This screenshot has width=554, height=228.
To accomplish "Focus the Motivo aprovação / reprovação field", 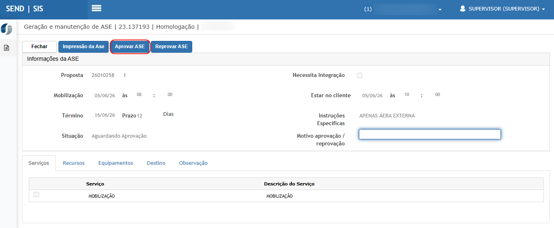I will pos(430,134).
